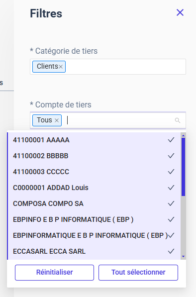Click the scrollbar track below thumb
The height and width of the screenshot is (297, 196).
[x=183, y=225]
